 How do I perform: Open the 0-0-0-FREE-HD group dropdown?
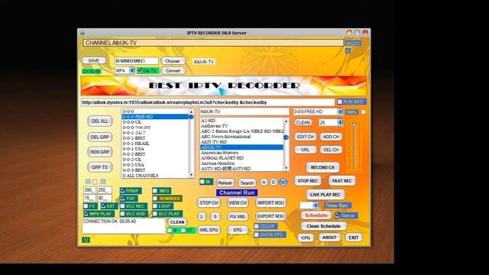point(340,112)
